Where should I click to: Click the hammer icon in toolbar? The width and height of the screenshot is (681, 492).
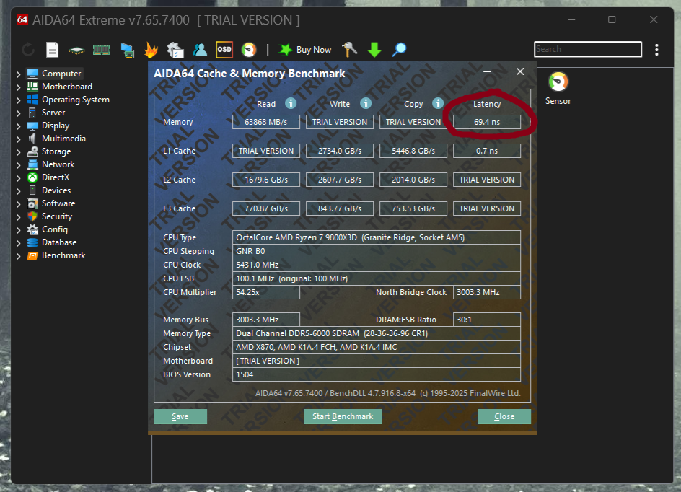point(350,50)
